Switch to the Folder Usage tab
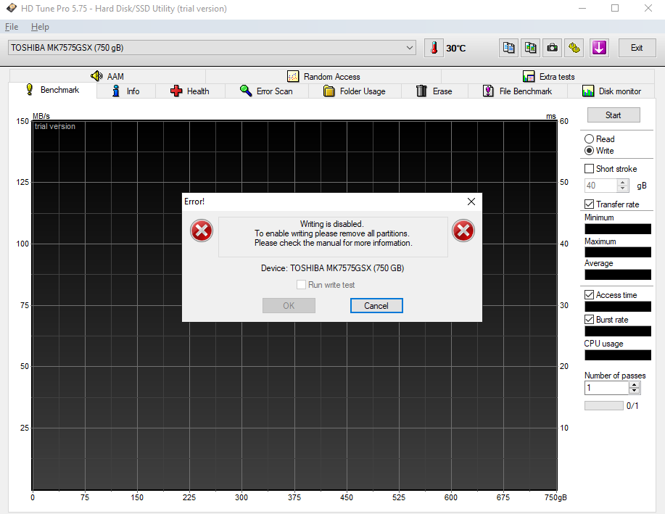Viewport: 665px width, 514px height. 355,91
